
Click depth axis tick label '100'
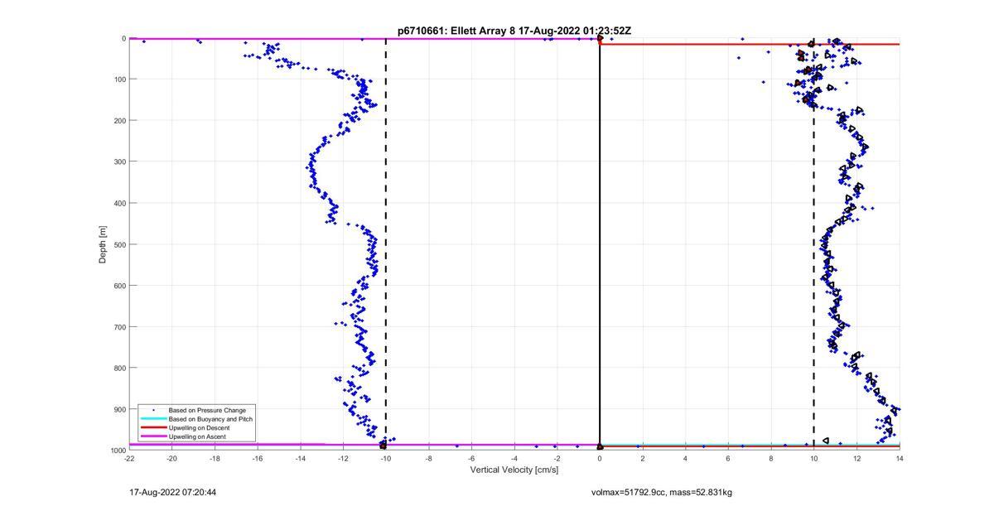coord(119,80)
